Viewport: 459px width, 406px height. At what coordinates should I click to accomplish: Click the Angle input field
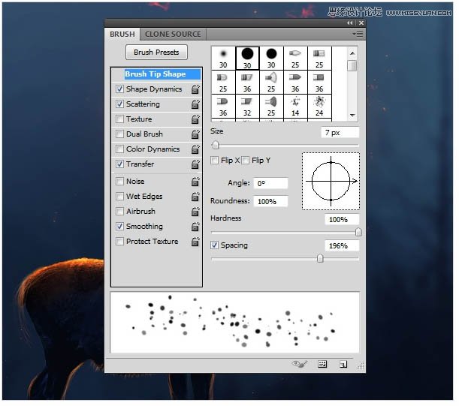[x=270, y=183]
